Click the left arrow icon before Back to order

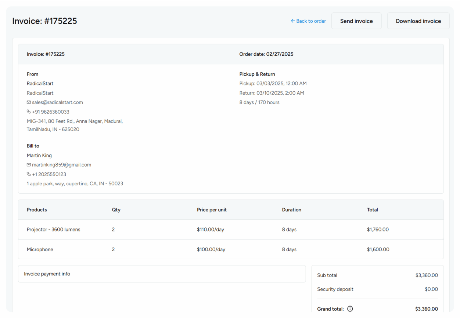(x=292, y=21)
